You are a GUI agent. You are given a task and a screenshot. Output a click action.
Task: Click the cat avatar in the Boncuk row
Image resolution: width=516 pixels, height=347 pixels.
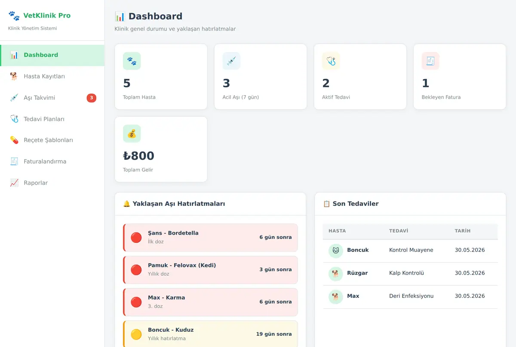pos(336,251)
